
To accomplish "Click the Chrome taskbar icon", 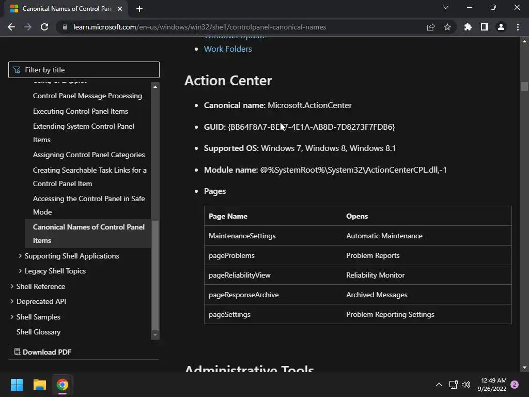I will pyautogui.click(x=63, y=385).
